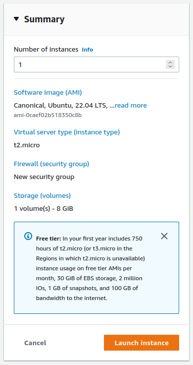Dismiss the Free tier notice
The image size is (193, 365).
[164, 236]
